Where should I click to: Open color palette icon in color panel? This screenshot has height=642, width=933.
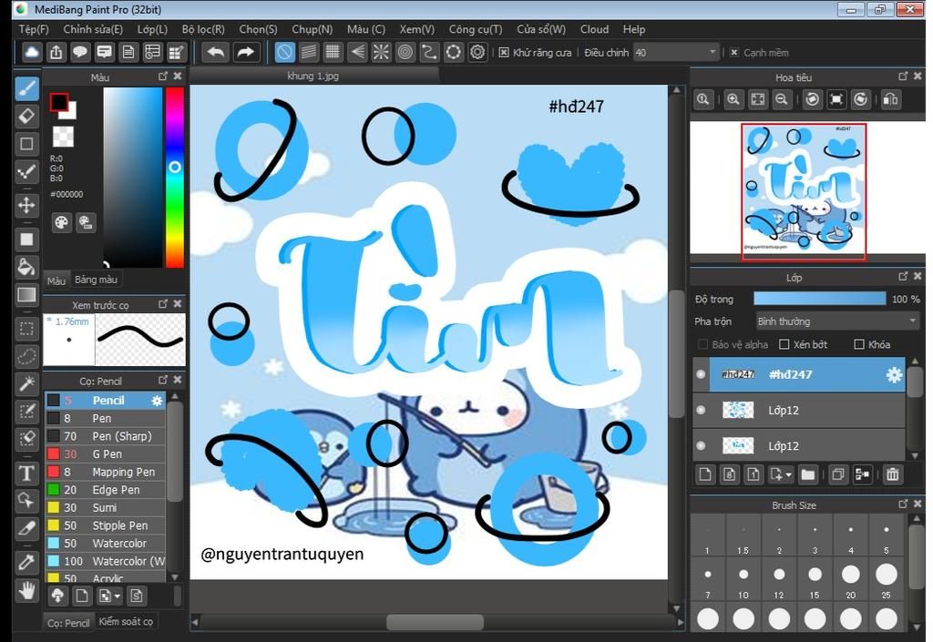coord(61,222)
